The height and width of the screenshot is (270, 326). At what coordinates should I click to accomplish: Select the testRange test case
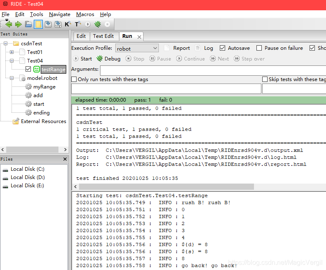pyautogui.click(x=54, y=69)
